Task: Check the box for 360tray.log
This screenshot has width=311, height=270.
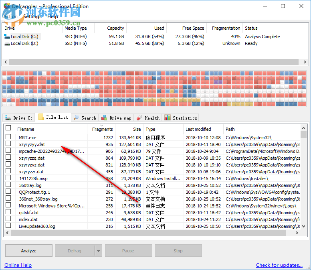Action: click(8, 185)
